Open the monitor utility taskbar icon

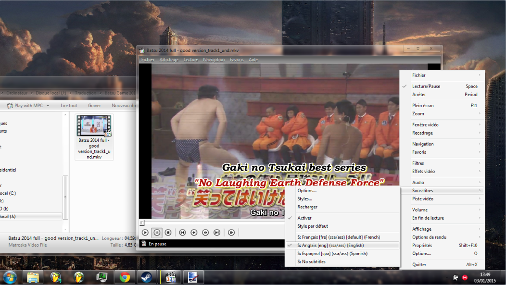[101, 278]
